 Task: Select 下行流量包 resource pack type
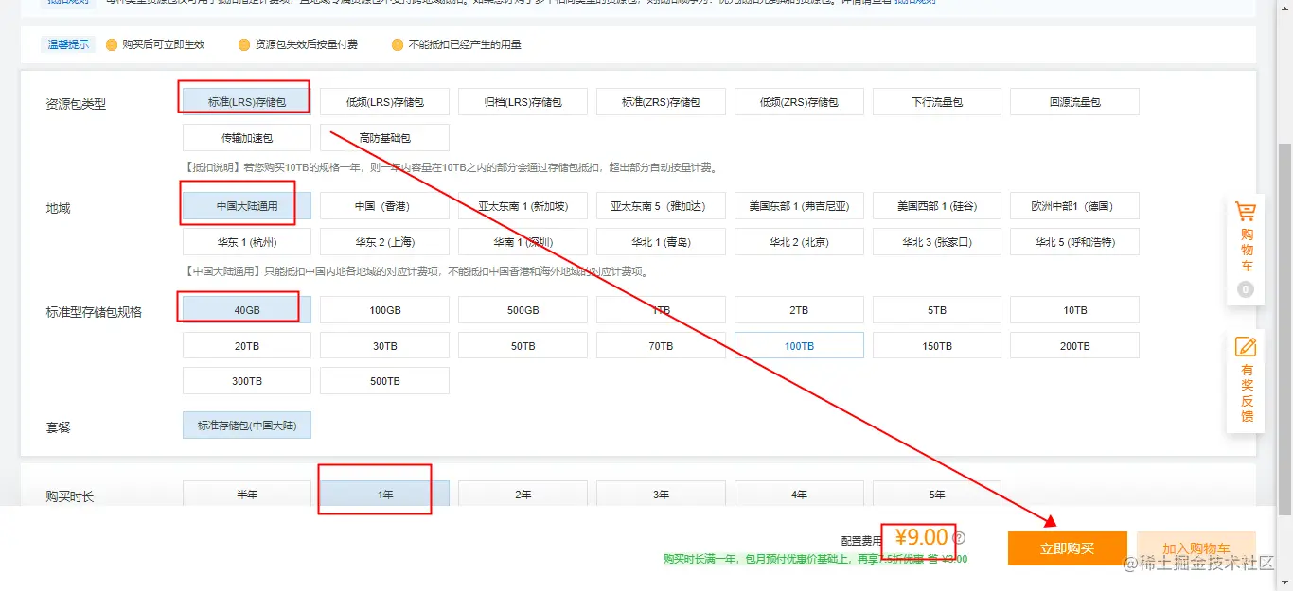(937, 101)
